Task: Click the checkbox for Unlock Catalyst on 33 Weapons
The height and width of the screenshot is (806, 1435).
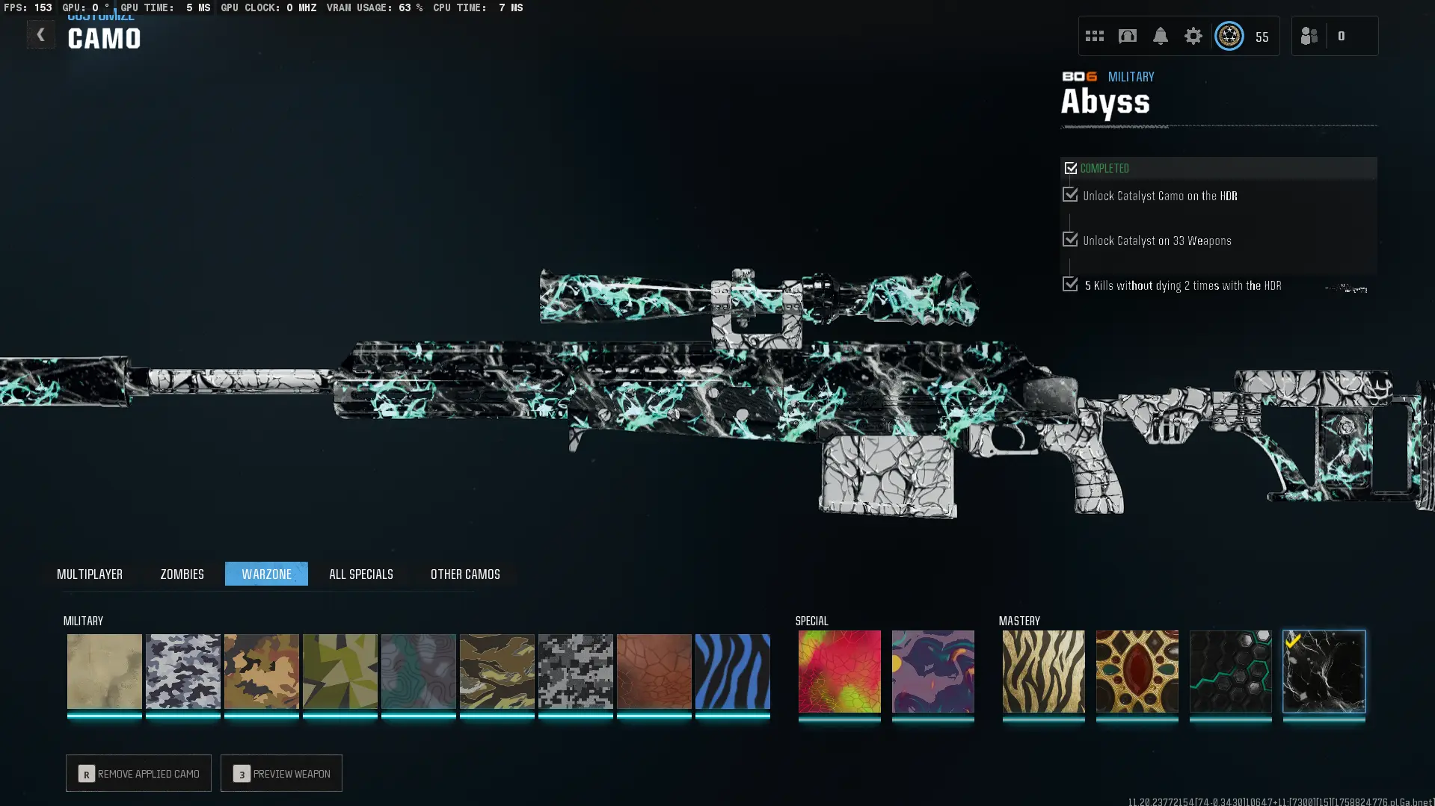Action: coord(1070,240)
